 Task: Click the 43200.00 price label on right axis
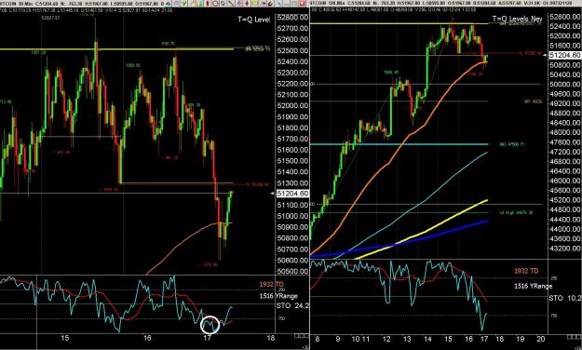564,249
